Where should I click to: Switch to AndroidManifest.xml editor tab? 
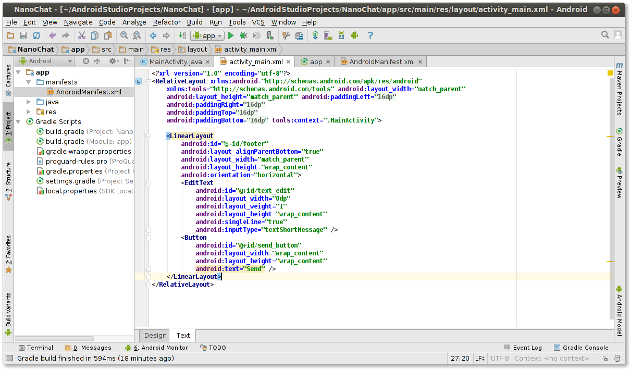click(381, 62)
